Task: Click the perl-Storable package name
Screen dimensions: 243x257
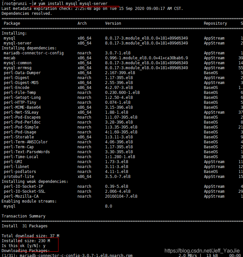Action: (x=19, y=137)
